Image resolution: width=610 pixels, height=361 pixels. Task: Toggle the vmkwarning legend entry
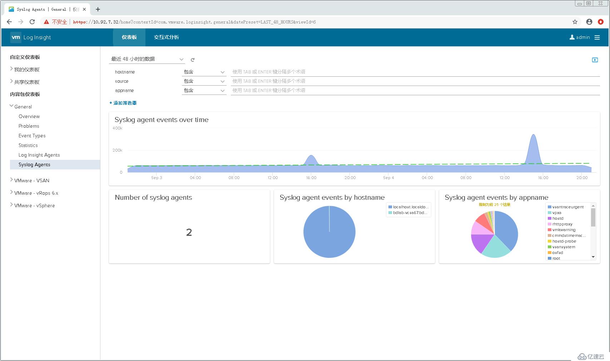click(561, 230)
